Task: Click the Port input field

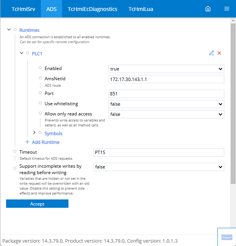Action: click(x=166, y=94)
